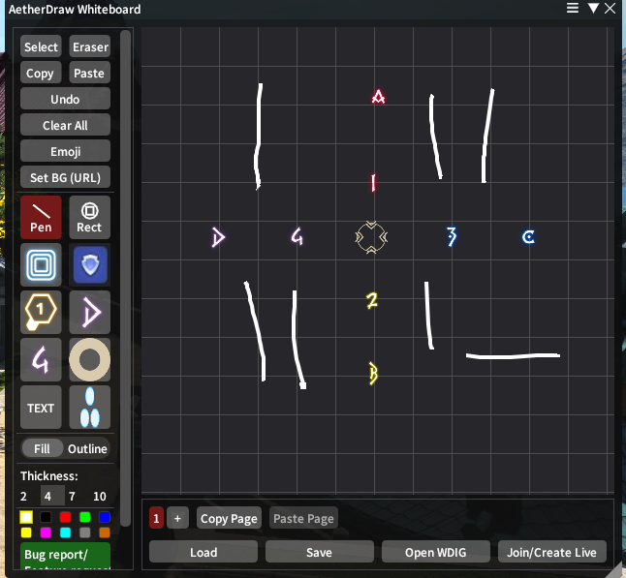The height and width of the screenshot is (578, 626).
Task: Pick the gray color swatch
Action: tap(85, 532)
